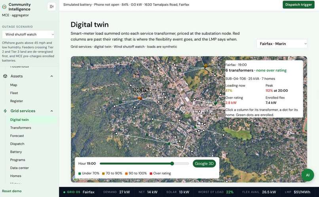Click the orange 90 to 100% legend square

pyautogui.click(x=126, y=173)
